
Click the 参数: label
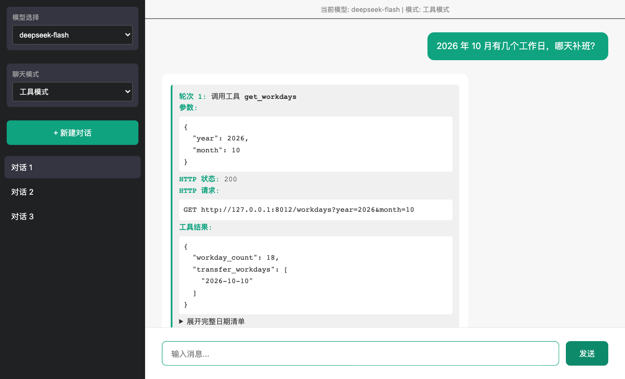coord(188,107)
